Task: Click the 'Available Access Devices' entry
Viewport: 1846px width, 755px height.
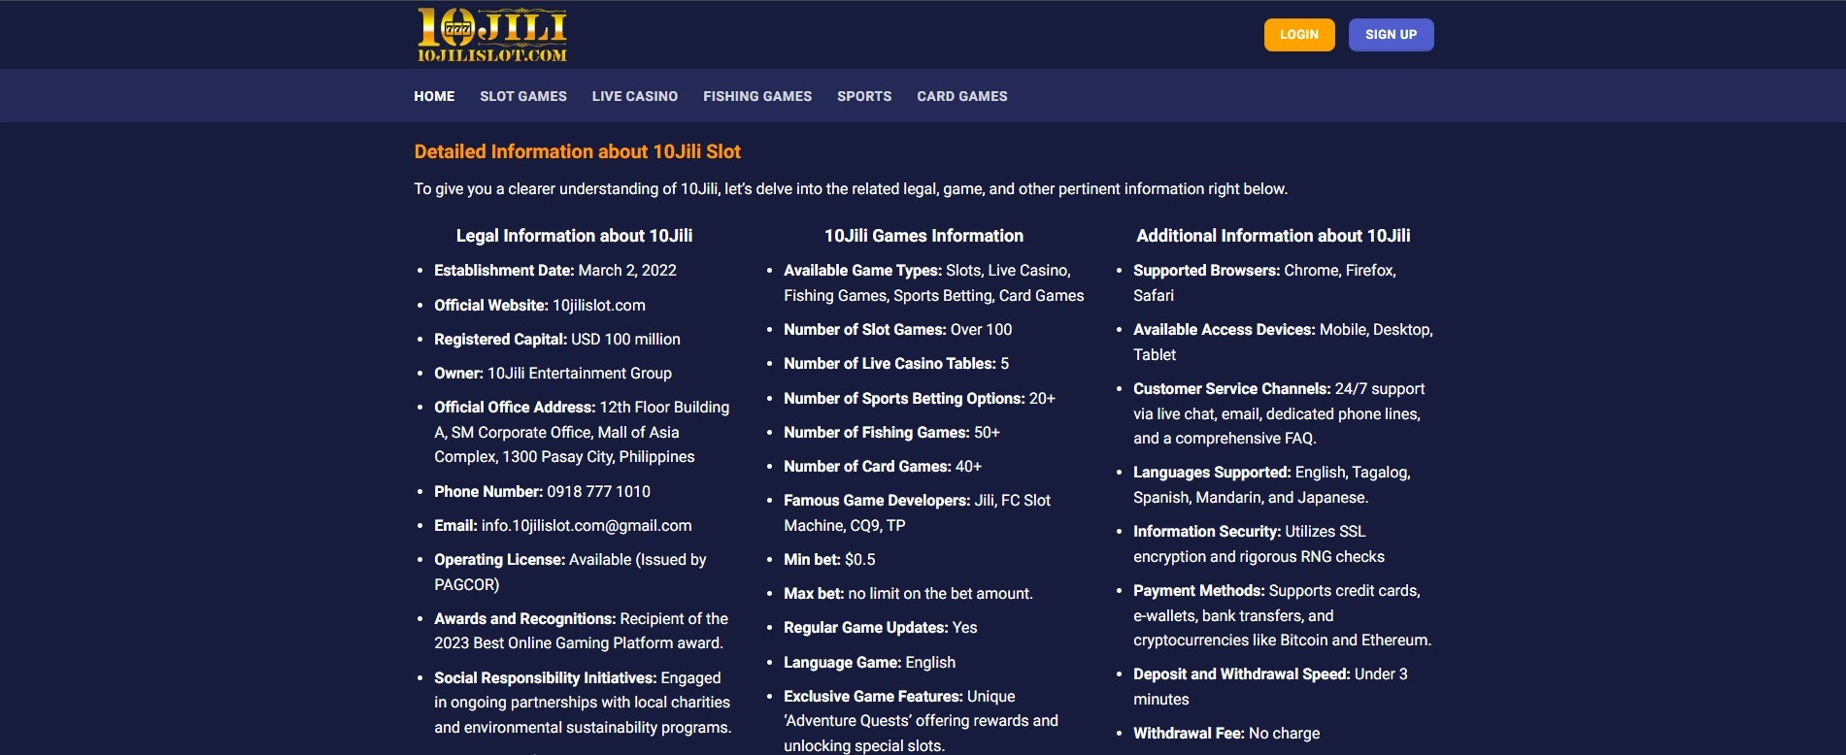Action: pyautogui.click(x=1283, y=342)
